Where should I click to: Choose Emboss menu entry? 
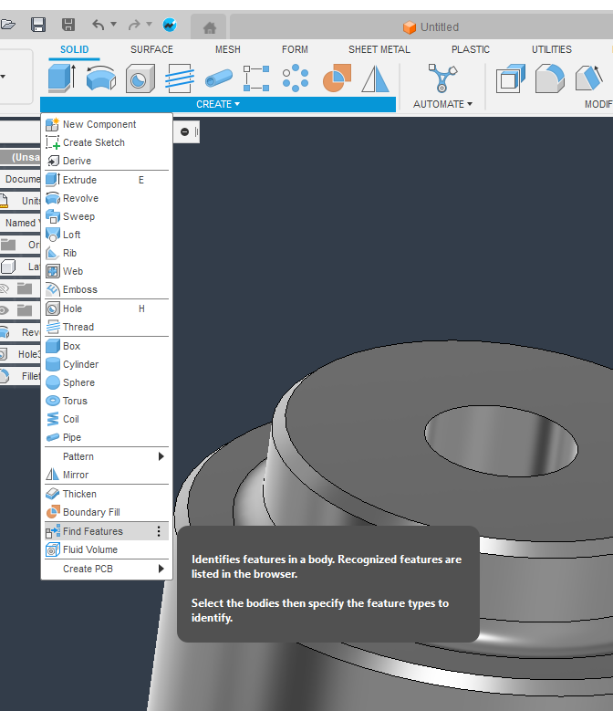(107, 289)
